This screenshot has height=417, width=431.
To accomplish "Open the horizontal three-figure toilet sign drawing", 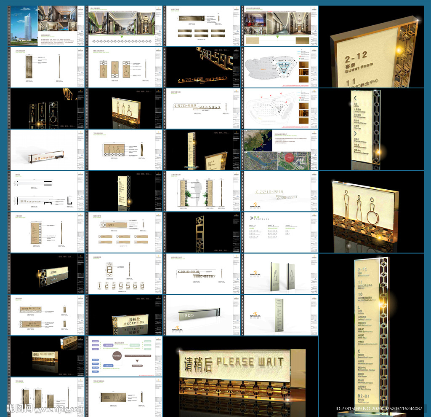I will pos(125,150).
